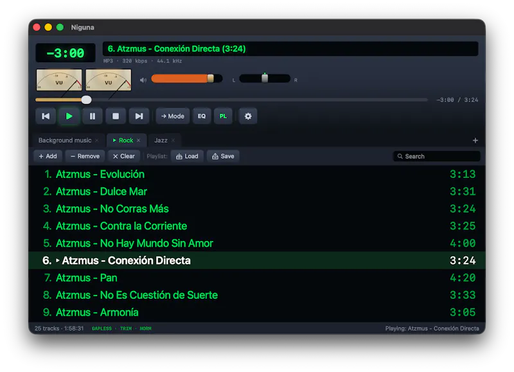Viewport: 514px width, 372px height.
Task: Click the green Play button
Action: [x=69, y=116]
